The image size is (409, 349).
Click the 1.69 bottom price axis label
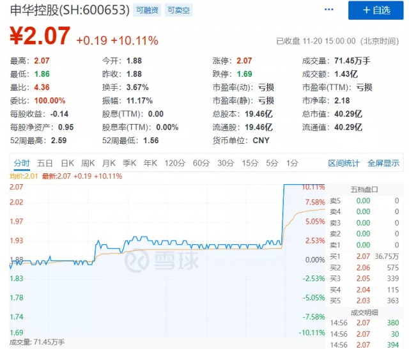click(17, 333)
